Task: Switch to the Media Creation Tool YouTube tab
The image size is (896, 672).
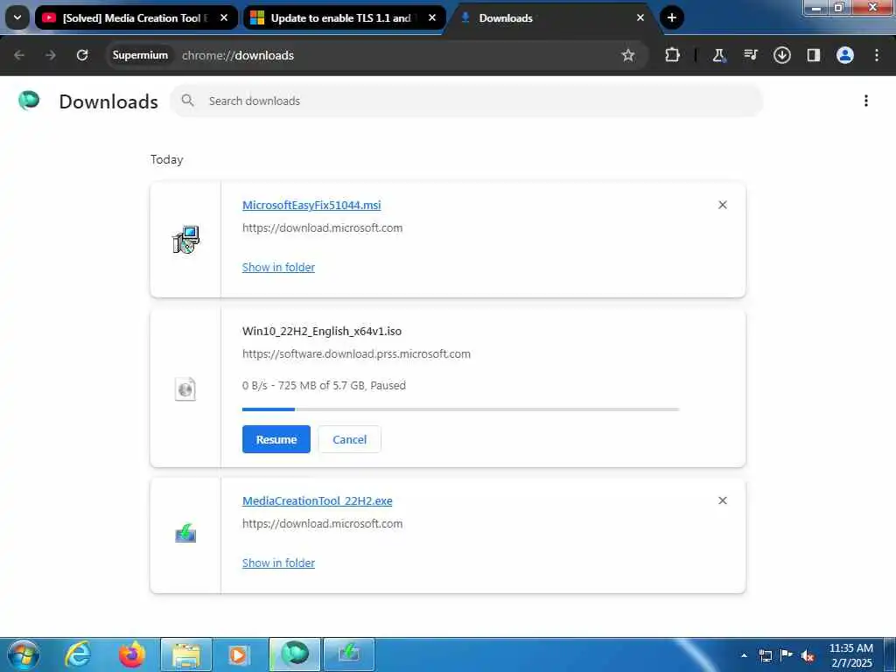Action: click(136, 17)
